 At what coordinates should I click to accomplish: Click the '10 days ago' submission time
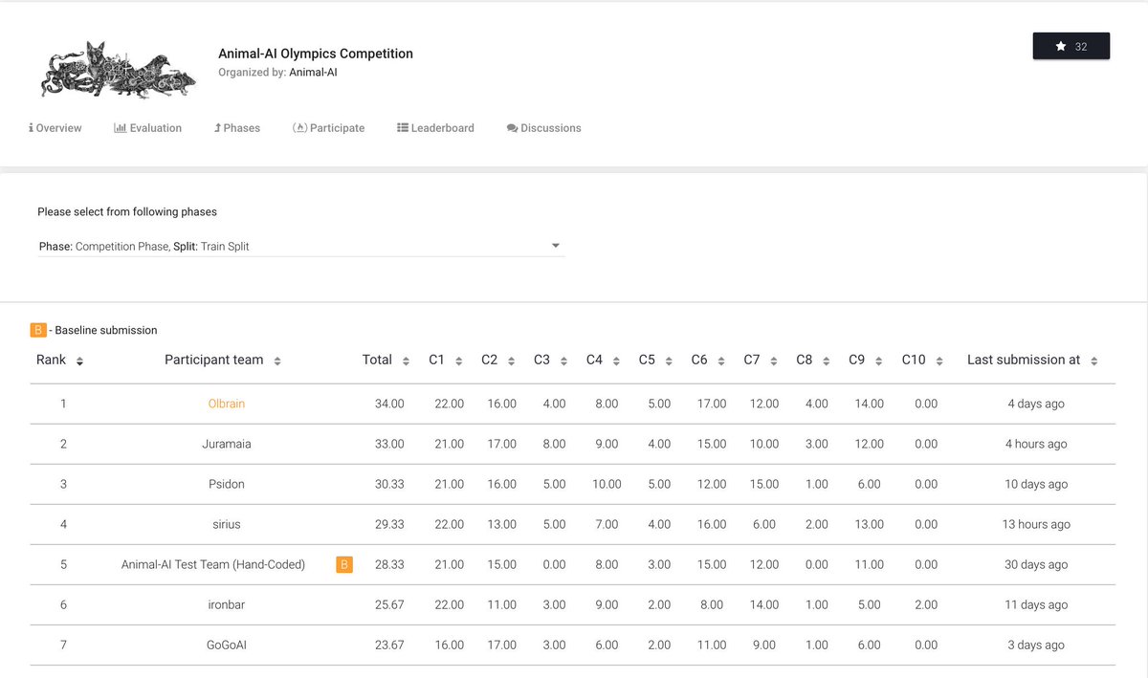click(1036, 485)
